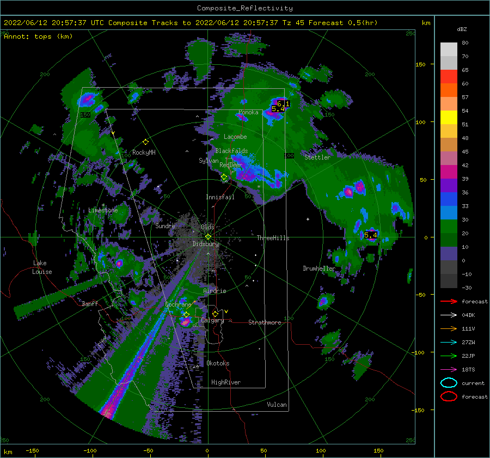Image resolution: width=490 pixels, height=458 pixels.
Task: Click the Vulcan label
Action: point(277,405)
